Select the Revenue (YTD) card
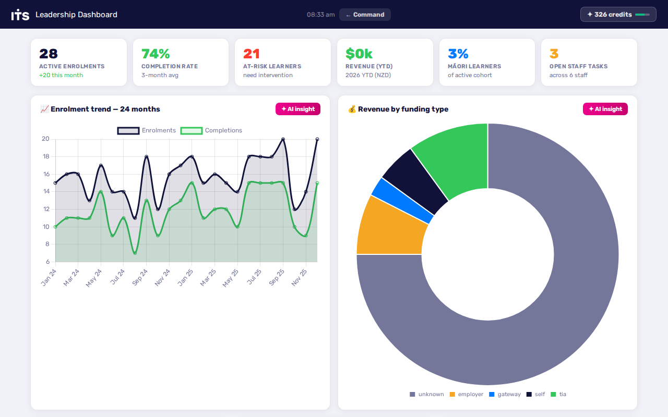 [385, 62]
